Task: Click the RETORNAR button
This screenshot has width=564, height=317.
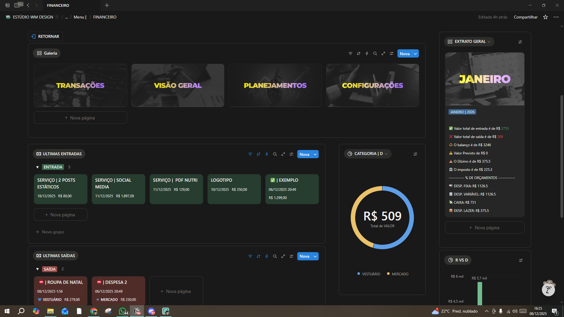Action: pos(46,36)
